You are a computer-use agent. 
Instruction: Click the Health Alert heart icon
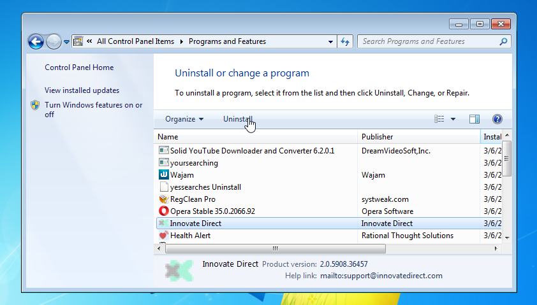164,235
